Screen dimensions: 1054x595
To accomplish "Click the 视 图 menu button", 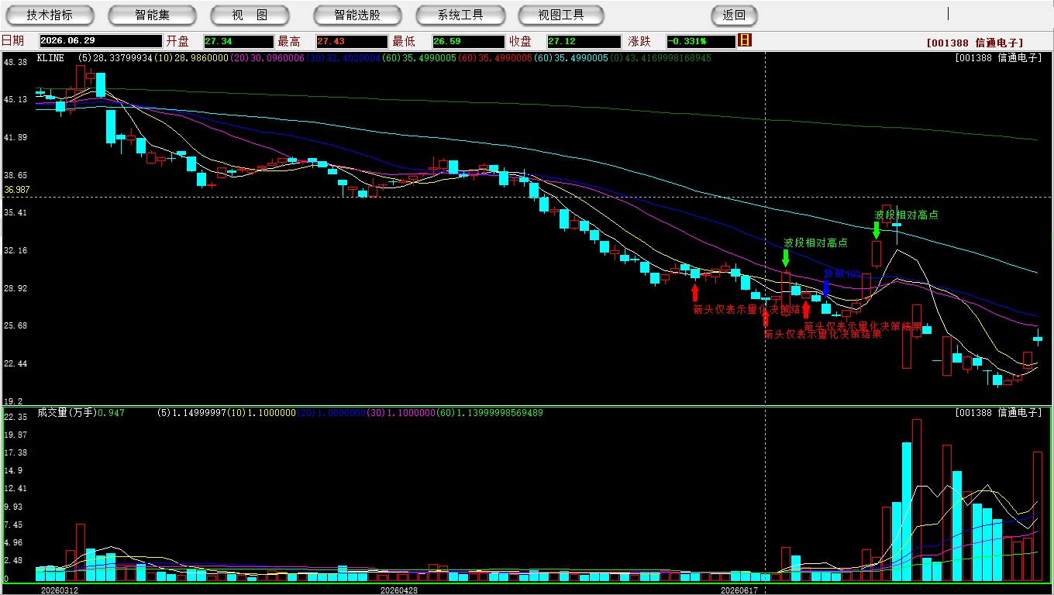I will coord(250,15).
